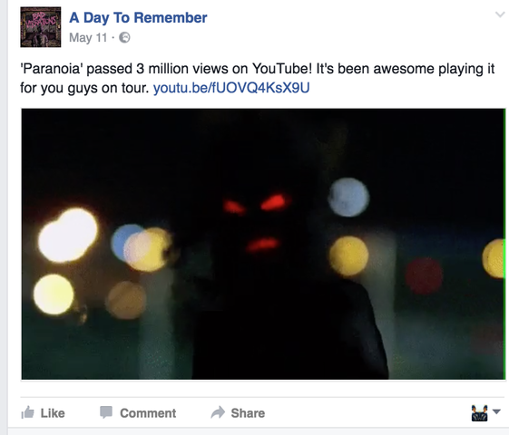Click the Comment speech bubble icon

tap(106, 412)
